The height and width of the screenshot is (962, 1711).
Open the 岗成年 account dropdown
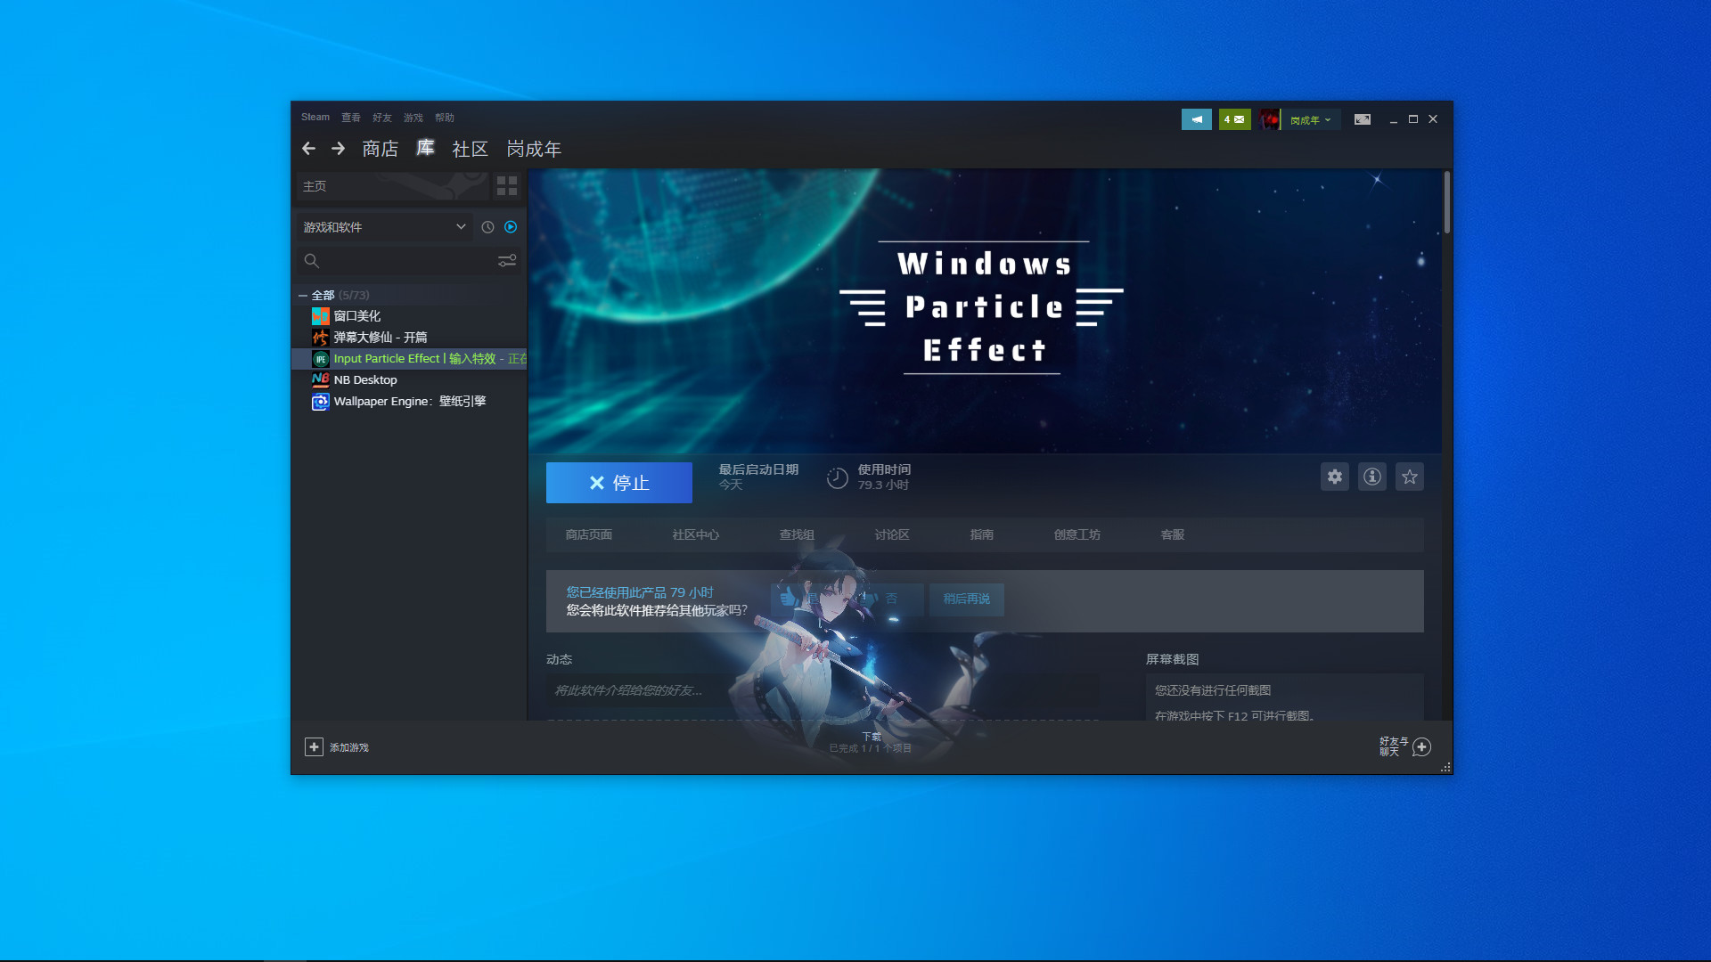click(1309, 118)
